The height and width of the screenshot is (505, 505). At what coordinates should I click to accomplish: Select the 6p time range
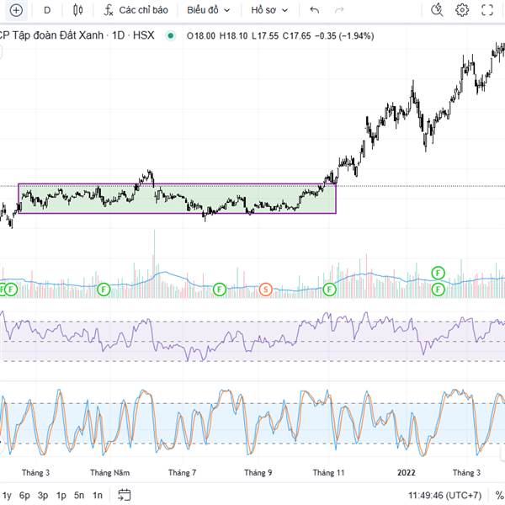pos(25,495)
